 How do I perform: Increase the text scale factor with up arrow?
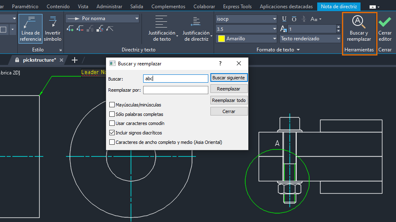point(338,27)
